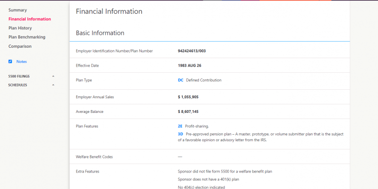
Task: Select Financial Information in the sidebar
Action: tap(29, 19)
